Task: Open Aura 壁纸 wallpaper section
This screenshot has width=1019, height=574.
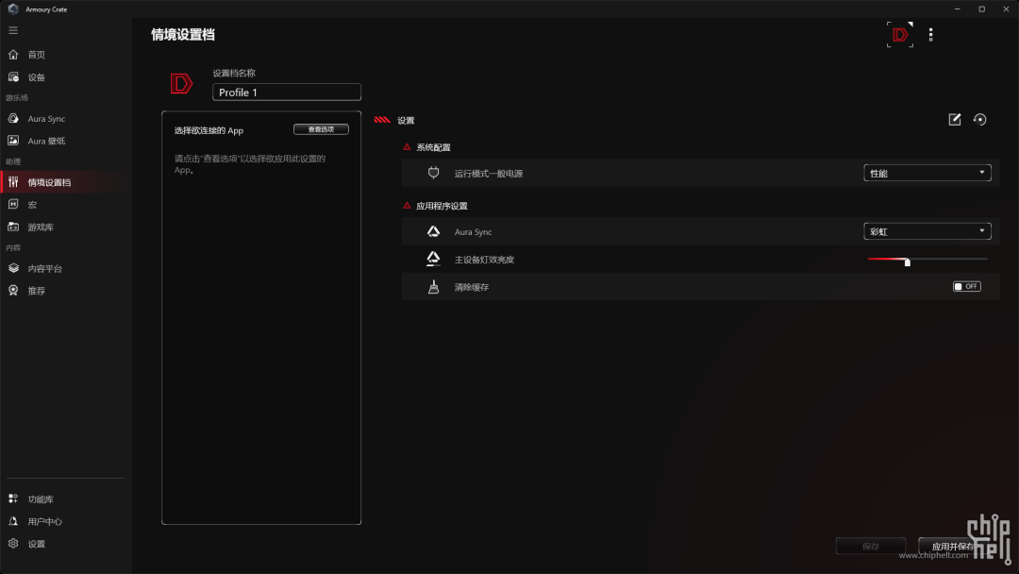Action: tap(46, 141)
